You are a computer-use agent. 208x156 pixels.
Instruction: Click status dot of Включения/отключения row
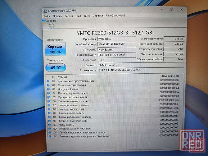coord(49,121)
